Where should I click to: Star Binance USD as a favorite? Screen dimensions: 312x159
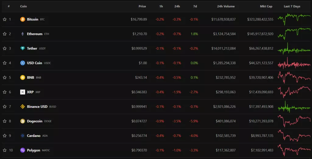(x=5, y=107)
